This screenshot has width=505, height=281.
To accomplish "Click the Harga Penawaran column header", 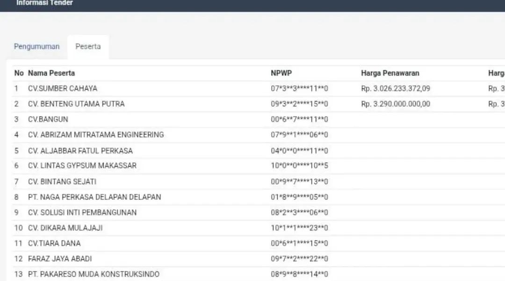I will [x=390, y=73].
